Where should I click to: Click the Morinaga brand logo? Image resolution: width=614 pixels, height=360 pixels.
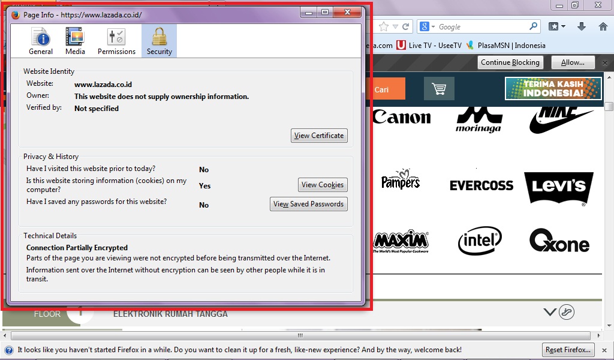478,120
